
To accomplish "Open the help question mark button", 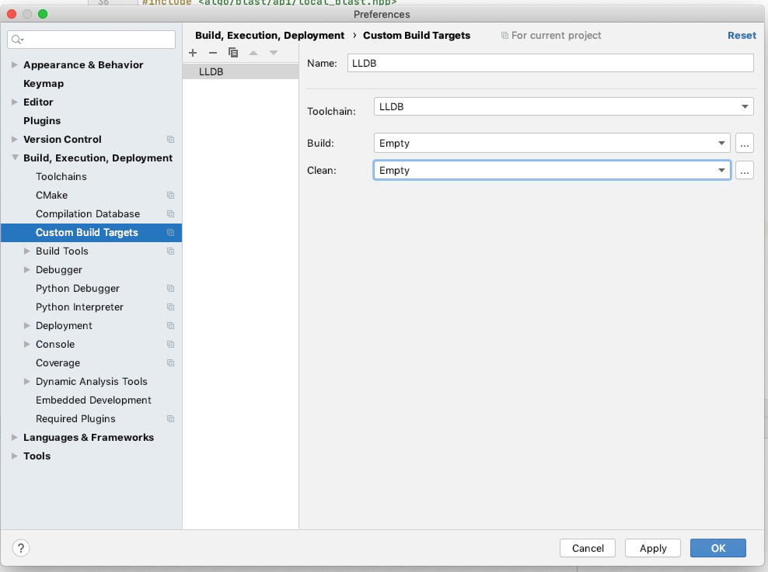I will point(20,548).
